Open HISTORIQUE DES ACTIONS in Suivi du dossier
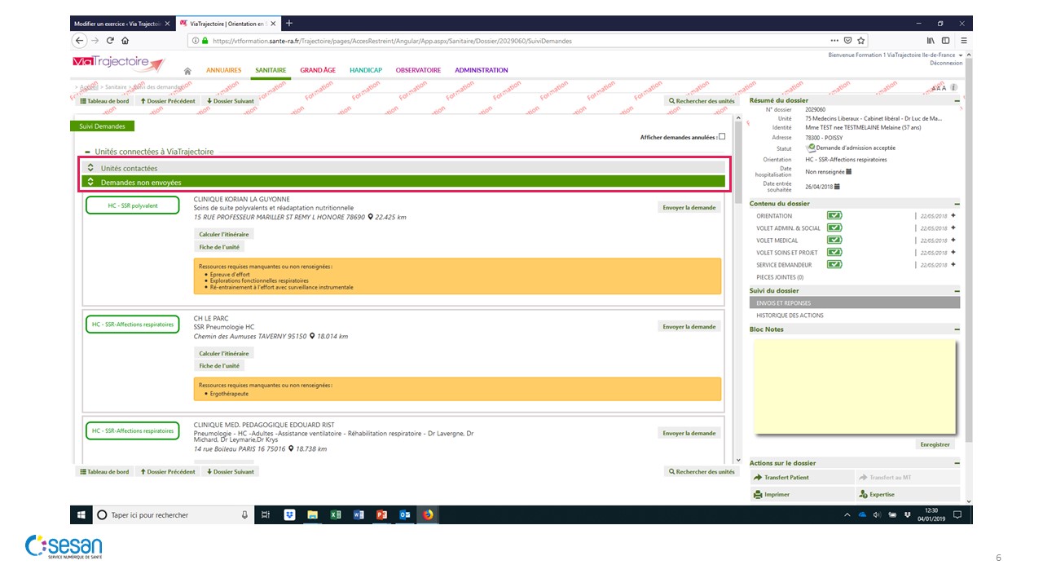 coord(790,316)
